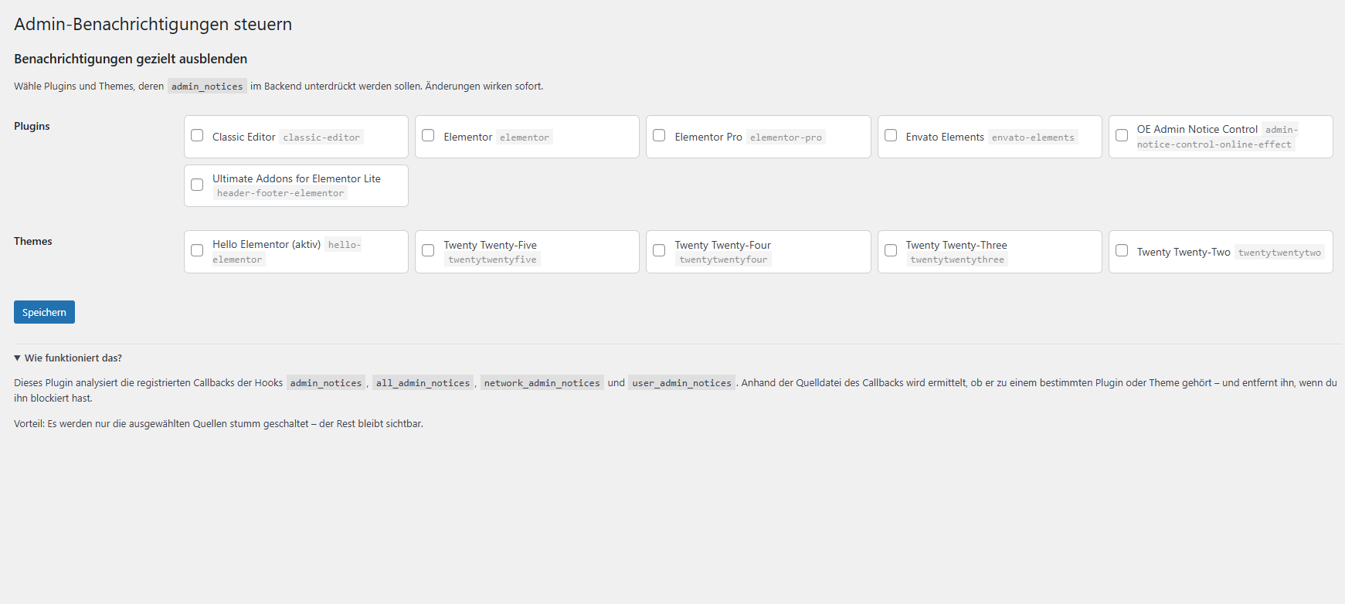Click the Envato Elements plugin label
The width and height of the screenshot is (1345, 604).
tap(944, 137)
